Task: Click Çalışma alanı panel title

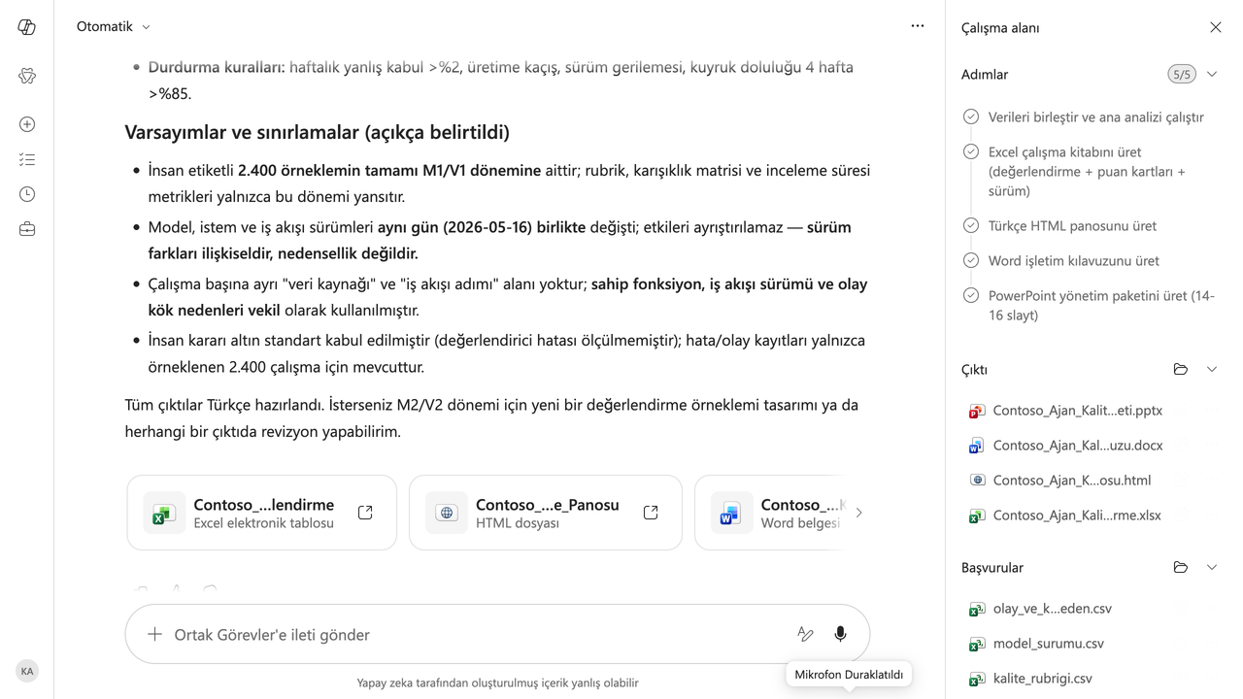Action: point(1000,28)
